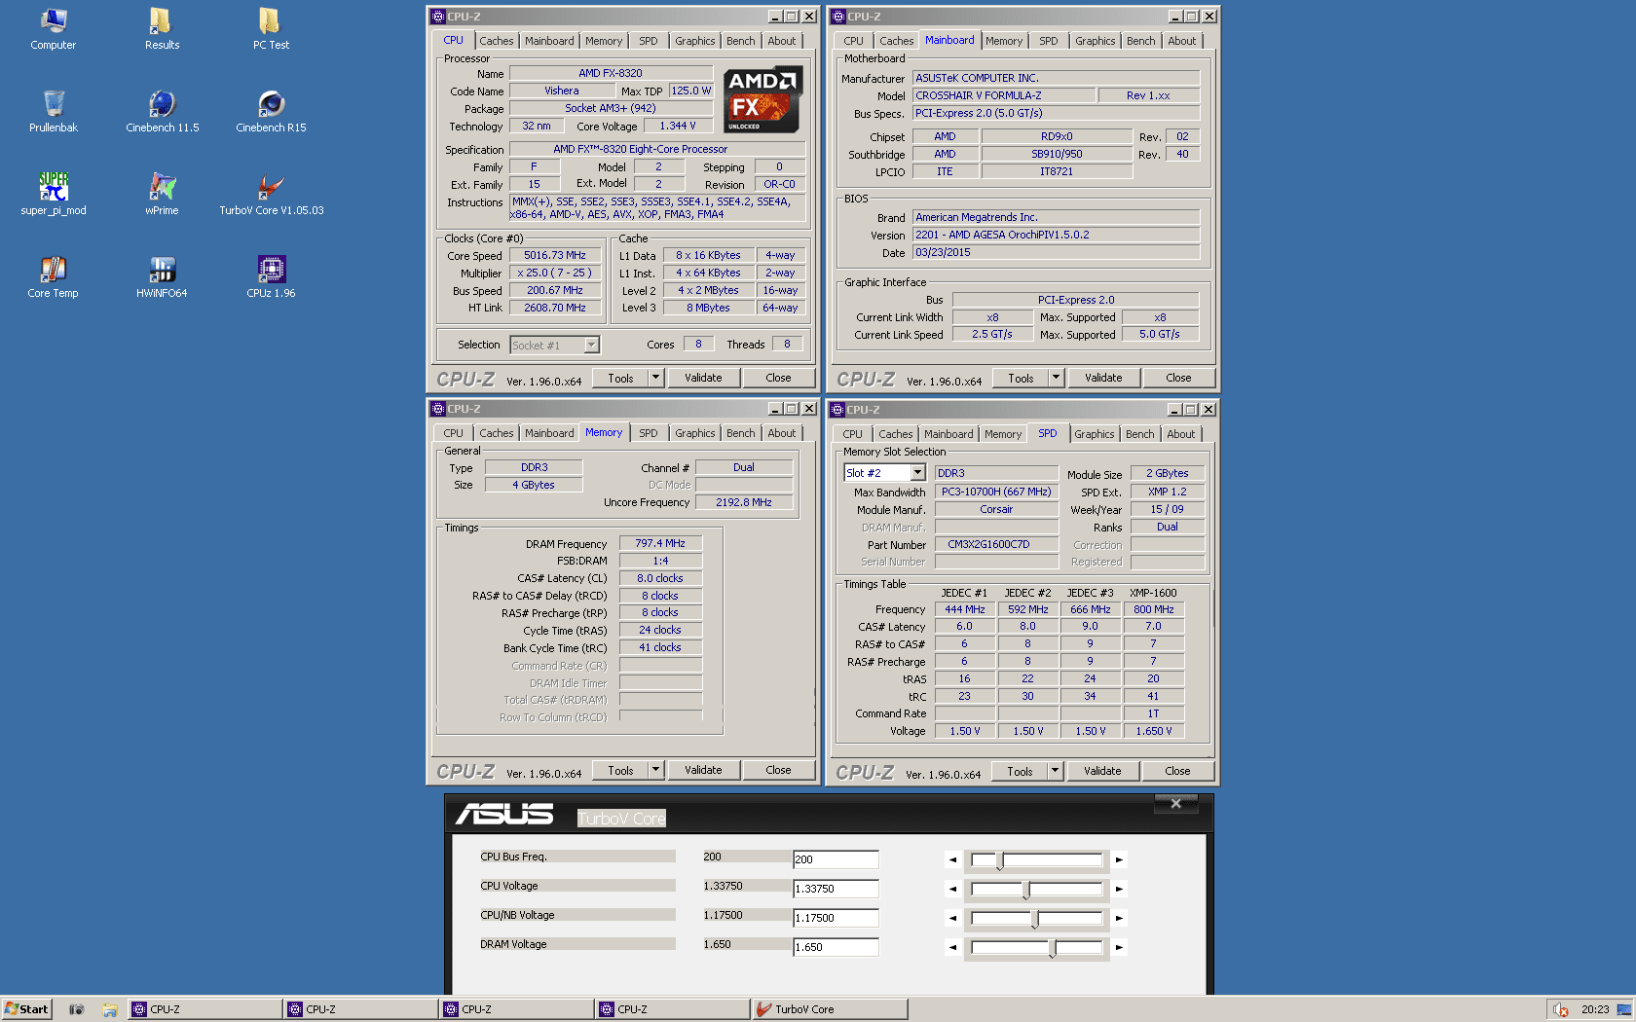Click the CPU-Z title icon in SPD window
1636x1022 pixels.
(x=837, y=410)
